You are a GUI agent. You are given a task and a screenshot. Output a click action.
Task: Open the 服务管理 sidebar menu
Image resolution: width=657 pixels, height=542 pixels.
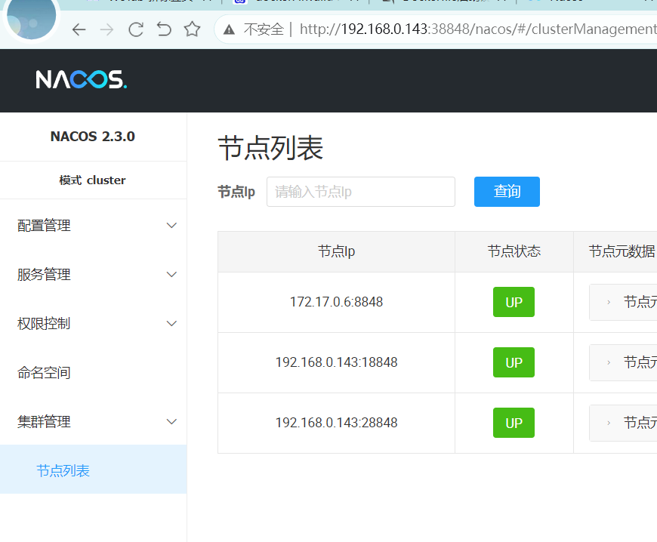(93, 274)
